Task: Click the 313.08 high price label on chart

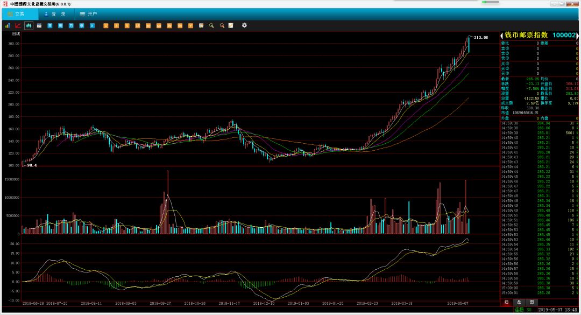Action: tap(481, 38)
